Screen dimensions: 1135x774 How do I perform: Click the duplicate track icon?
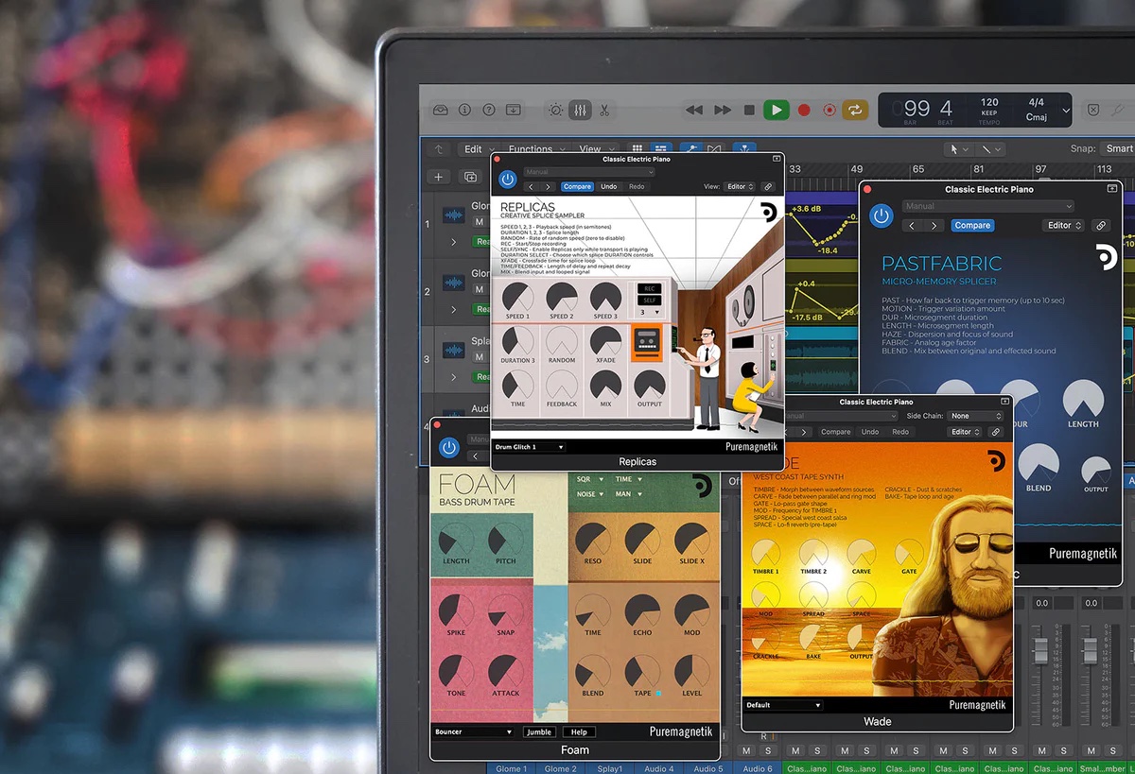pos(470,177)
